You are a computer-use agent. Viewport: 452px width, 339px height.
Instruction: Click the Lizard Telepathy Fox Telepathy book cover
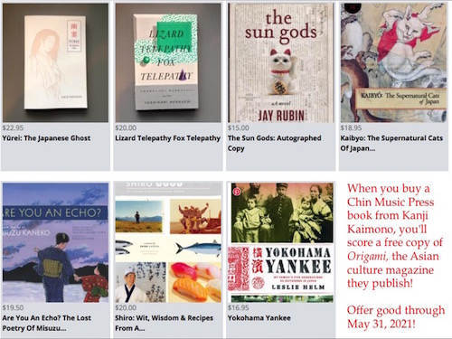coord(168,62)
